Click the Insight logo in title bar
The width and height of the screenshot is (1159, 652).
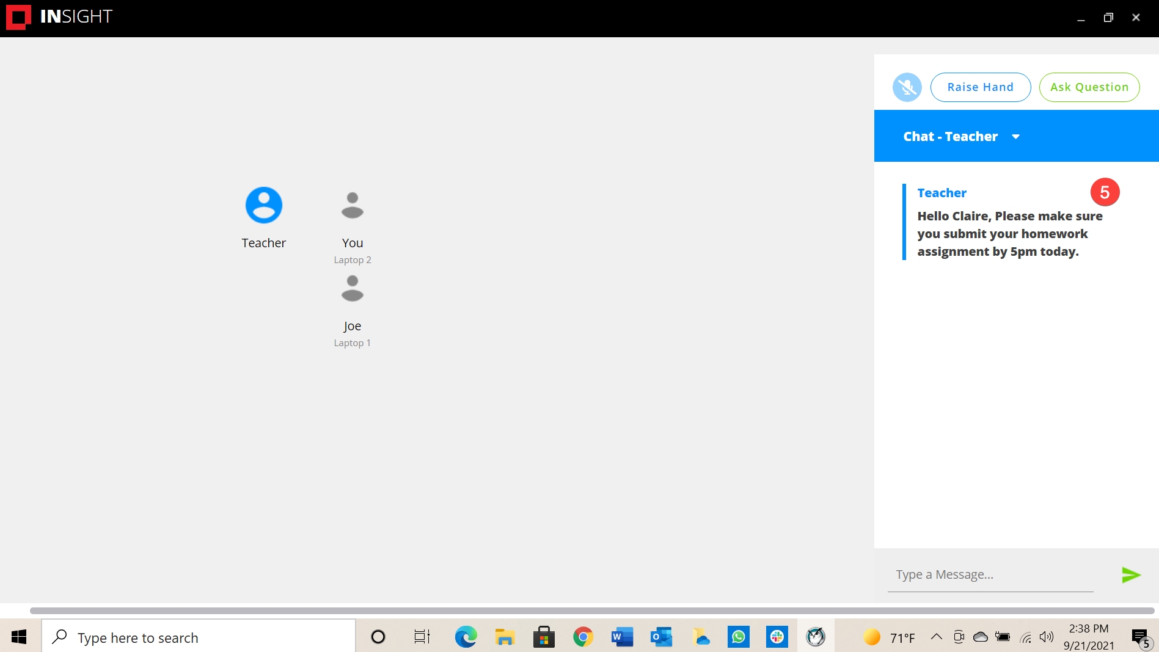pyautogui.click(x=18, y=17)
